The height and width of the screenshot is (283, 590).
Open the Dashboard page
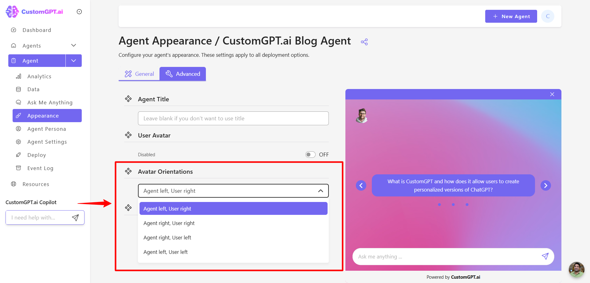37,30
